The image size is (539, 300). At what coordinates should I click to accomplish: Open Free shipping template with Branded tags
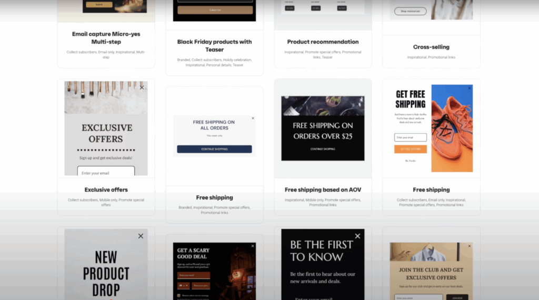[214, 197]
